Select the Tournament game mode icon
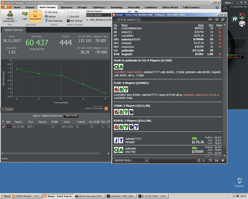Screen dimensions: 248x199 [35, 16]
